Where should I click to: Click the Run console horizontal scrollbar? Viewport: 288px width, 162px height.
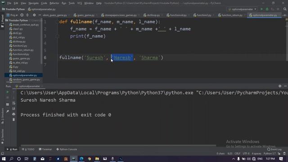point(118,146)
